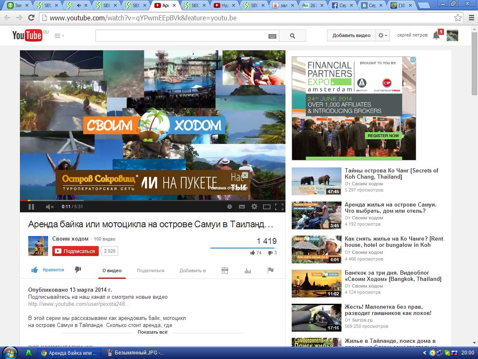The height and width of the screenshot is (359, 478).
Task: Open the YouTube home logo
Action: coord(27,35)
